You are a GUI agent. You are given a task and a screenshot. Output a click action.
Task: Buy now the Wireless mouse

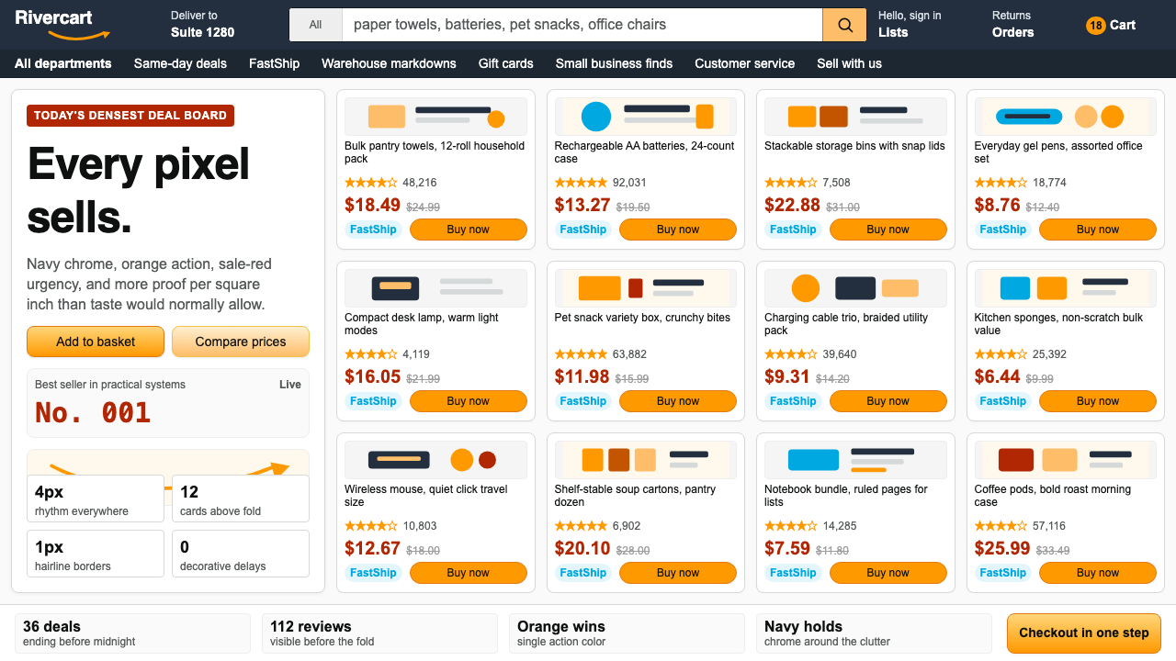(x=469, y=573)
